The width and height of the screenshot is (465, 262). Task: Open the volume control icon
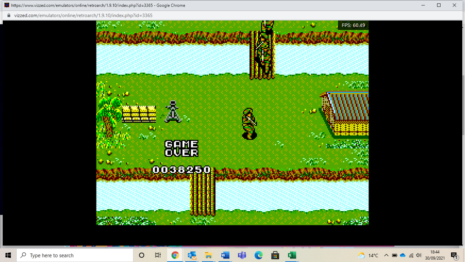pos(418,255)
